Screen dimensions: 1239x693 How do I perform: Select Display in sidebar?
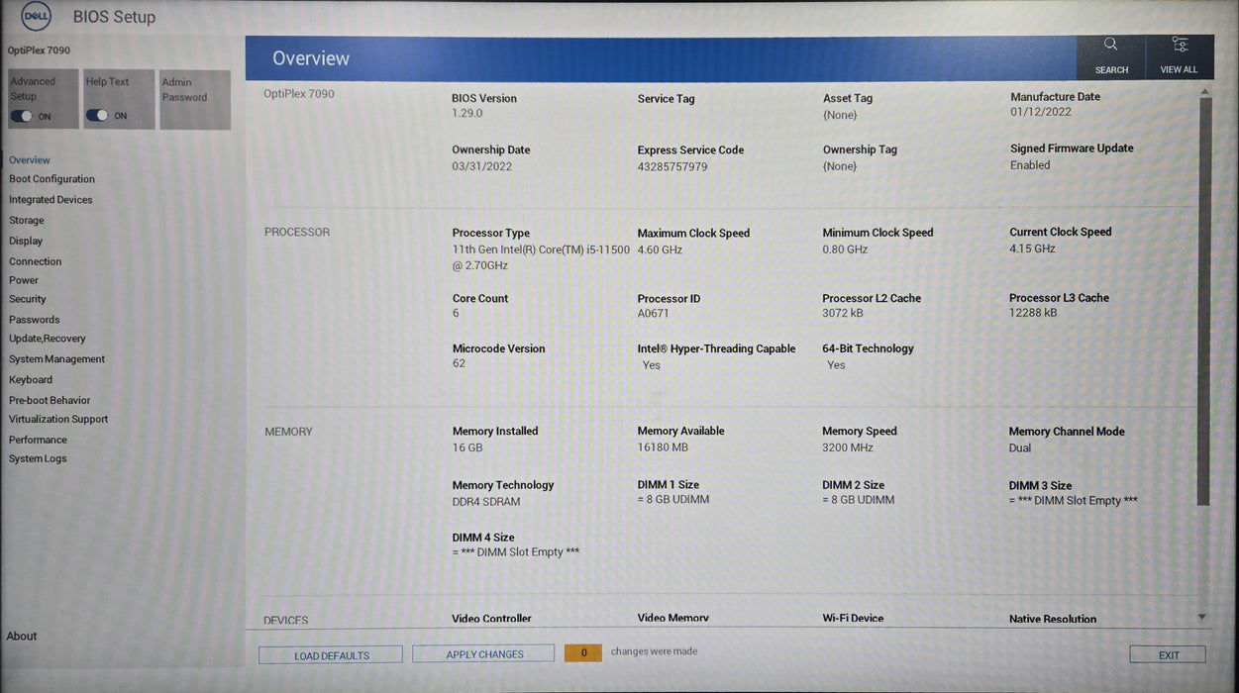(x=26, y=241)
